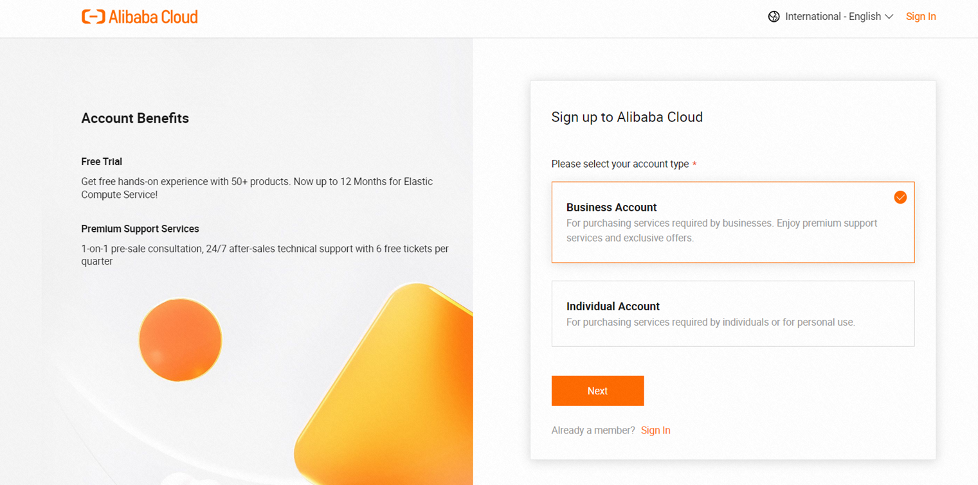Screen dimensions: 978x485
Task: Open the International - English language dropdown
Action: 833,17
